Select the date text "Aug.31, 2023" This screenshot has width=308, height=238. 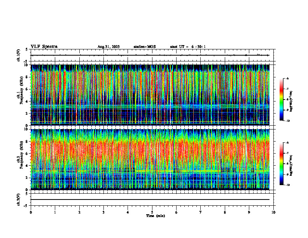tap(108, 47)
